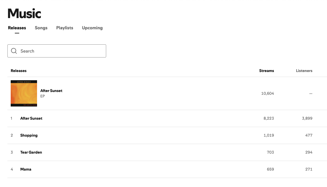Sort by the Listeners column header

304,71
